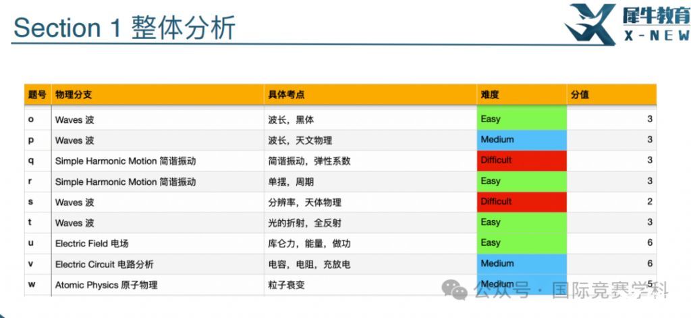This screenshot has width=691, height=318.
Task: Click score value 6 in row u
Action: [650, 243]
